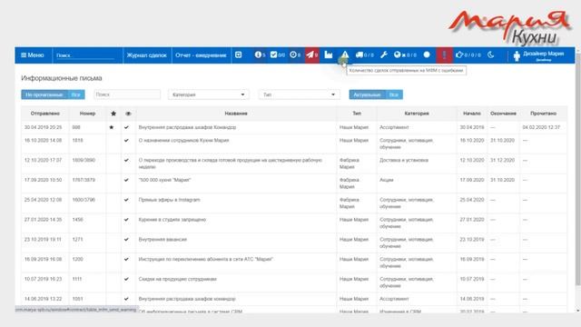
Task: Sort by the Прочитано column header
Action: (x=543, y=114)
